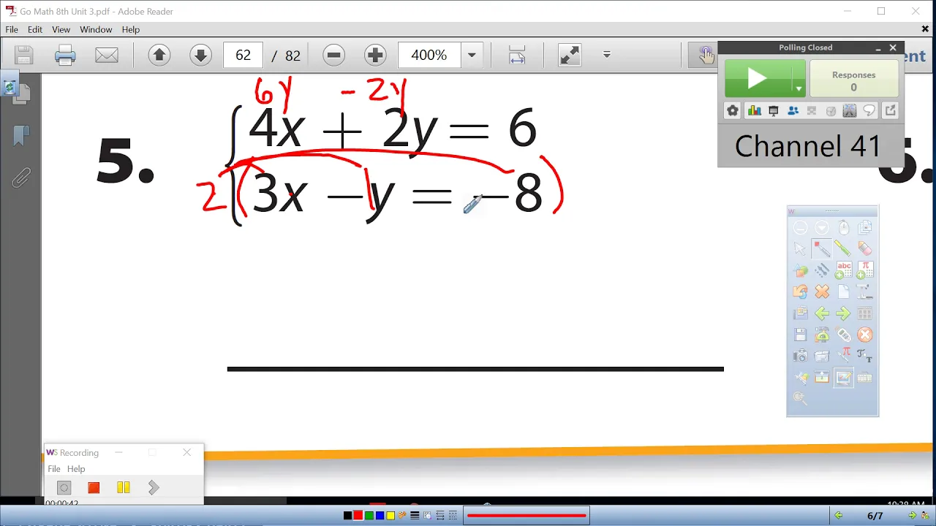Pick the black color swatch in bottom bar
The image size is (936, 526).
pyautogui.click(x=347, y=516)
